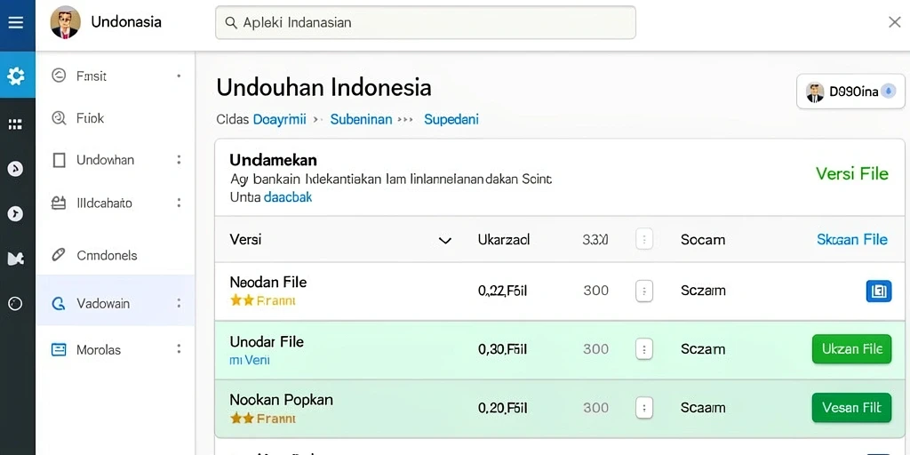Close the panel with the X button

(894, 22)
